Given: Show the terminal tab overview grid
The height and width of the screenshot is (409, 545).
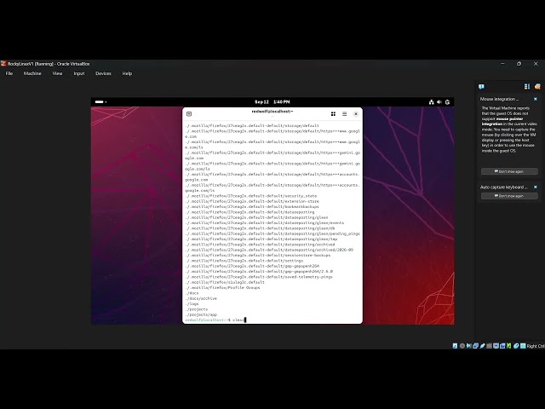Looking at the screenshot, I should (x=333, y=114).
